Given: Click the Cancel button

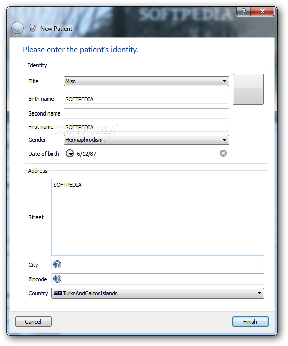Looking at the screenshot, I should tap(33, 322).
